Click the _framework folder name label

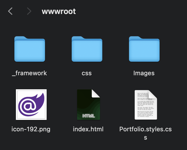[29, 73]
